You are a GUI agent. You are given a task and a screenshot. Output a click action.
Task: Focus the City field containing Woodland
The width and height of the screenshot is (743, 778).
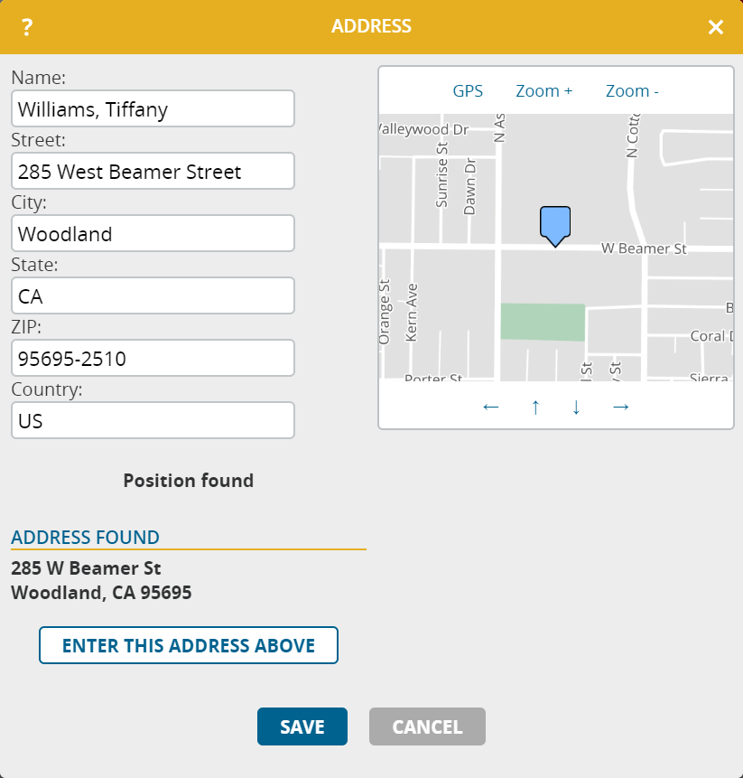point(153,233)
